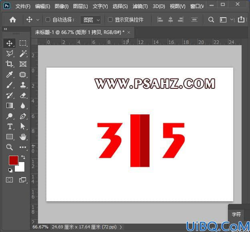Open the 图像(I) menu
The width and height of the screenshot is (250, 232).
62,6
